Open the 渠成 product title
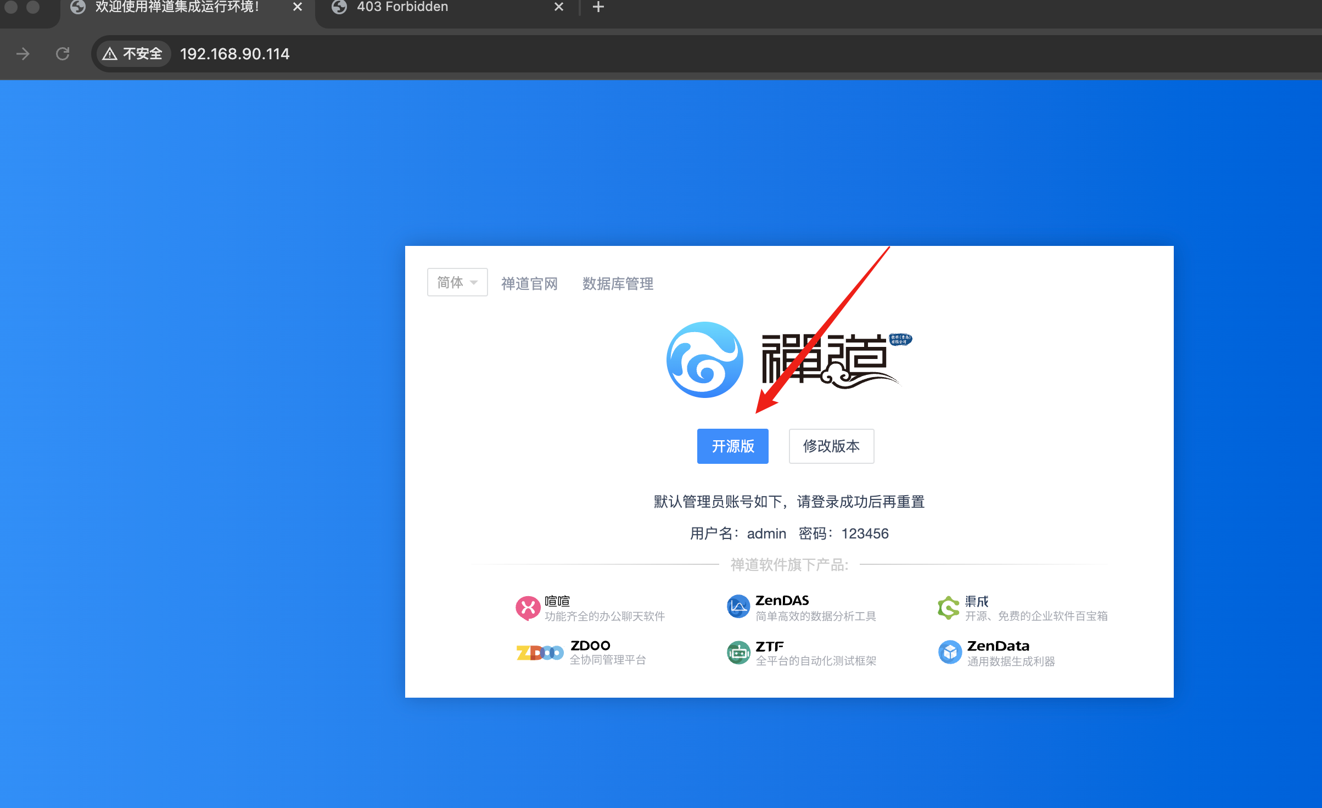 coord(977,601)
